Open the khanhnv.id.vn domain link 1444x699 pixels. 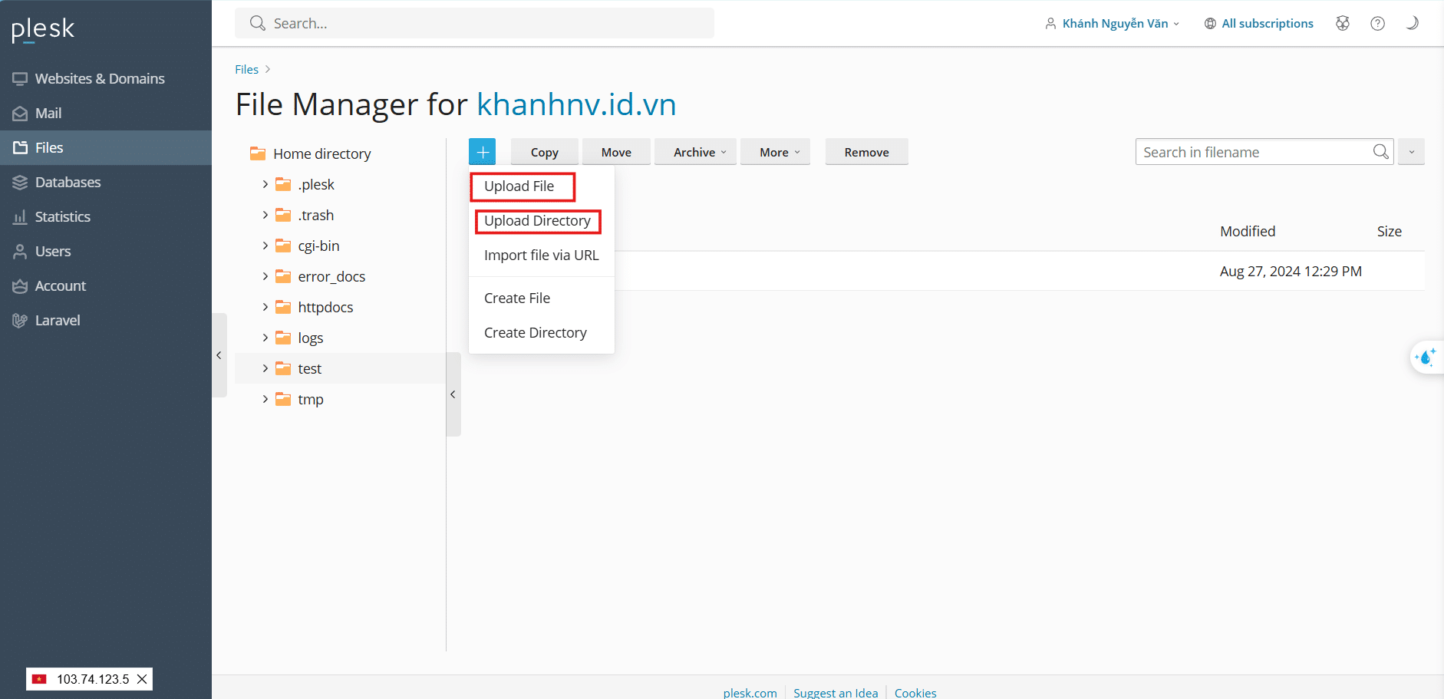(x=575, y=104)
